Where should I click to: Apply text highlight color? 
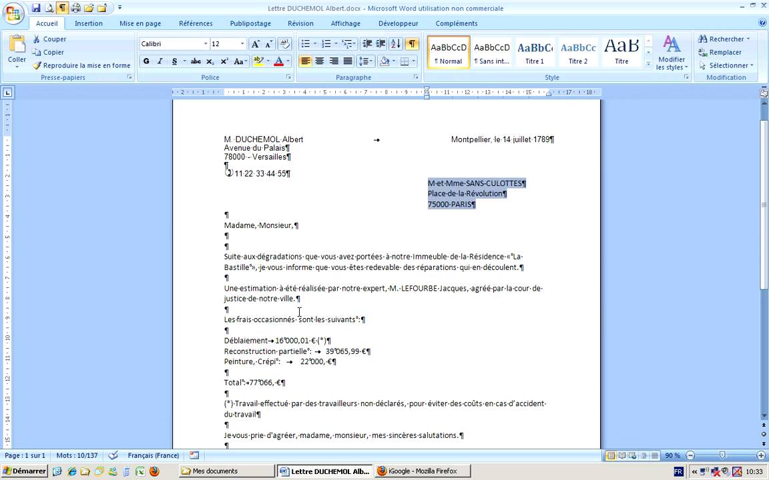258,61
